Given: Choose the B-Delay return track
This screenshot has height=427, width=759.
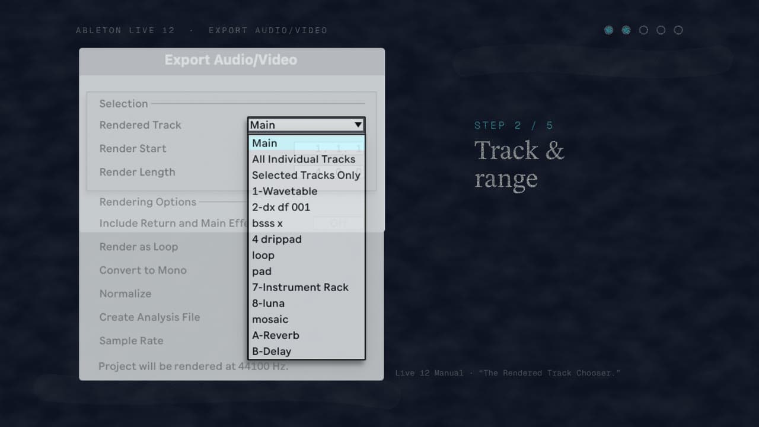Looking at the screenshot, I should [306, 351].
